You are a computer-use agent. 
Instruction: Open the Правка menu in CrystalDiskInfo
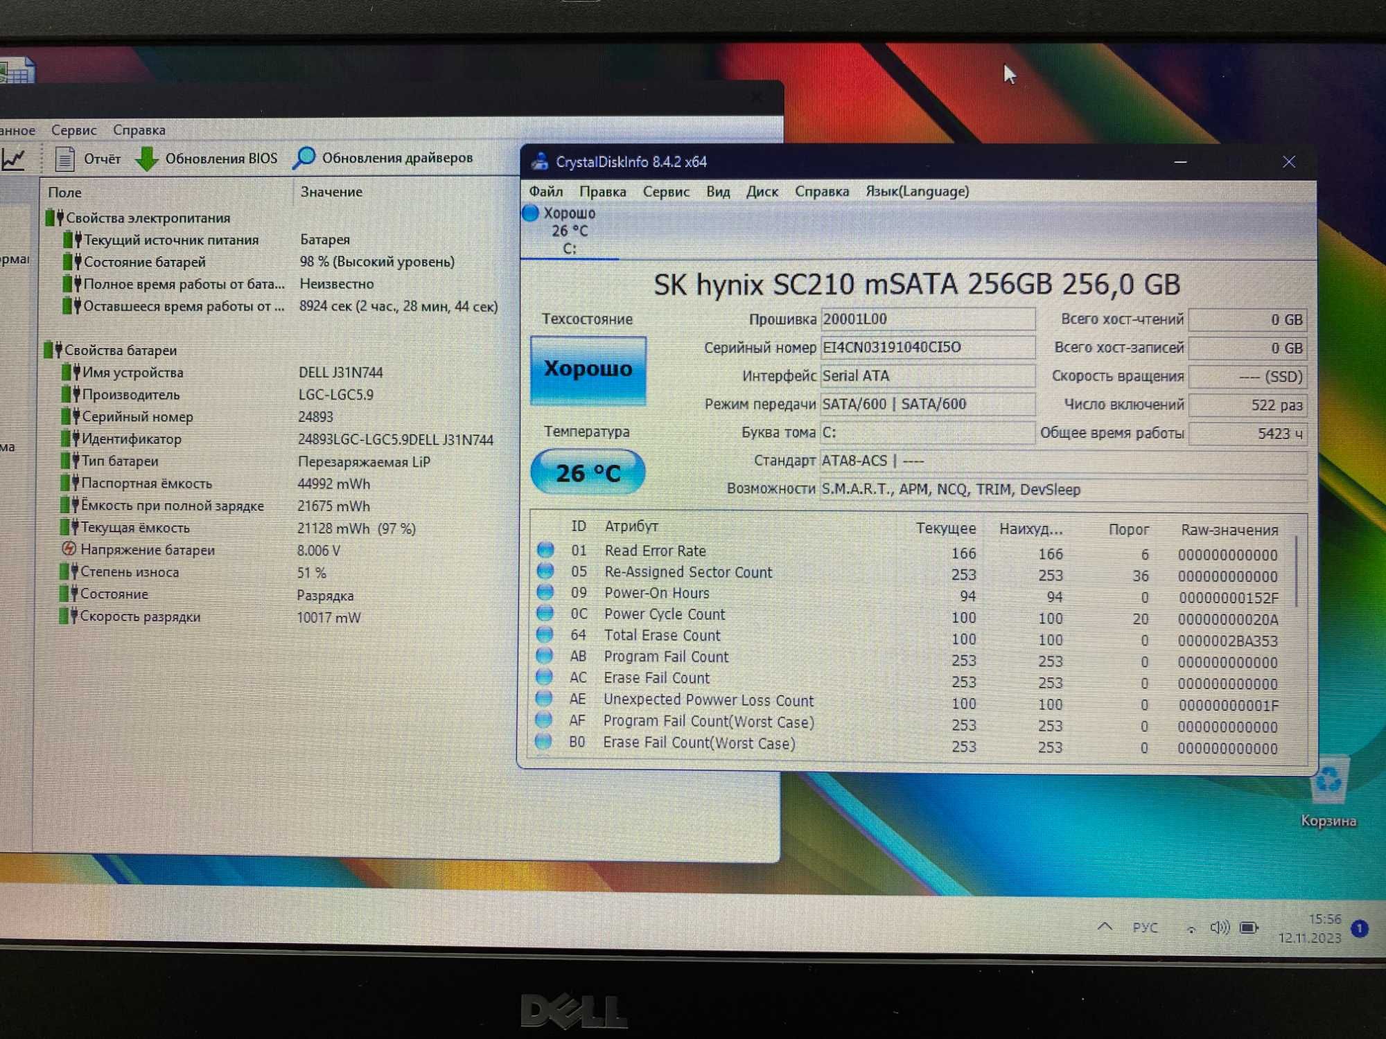tap(602, 192)
